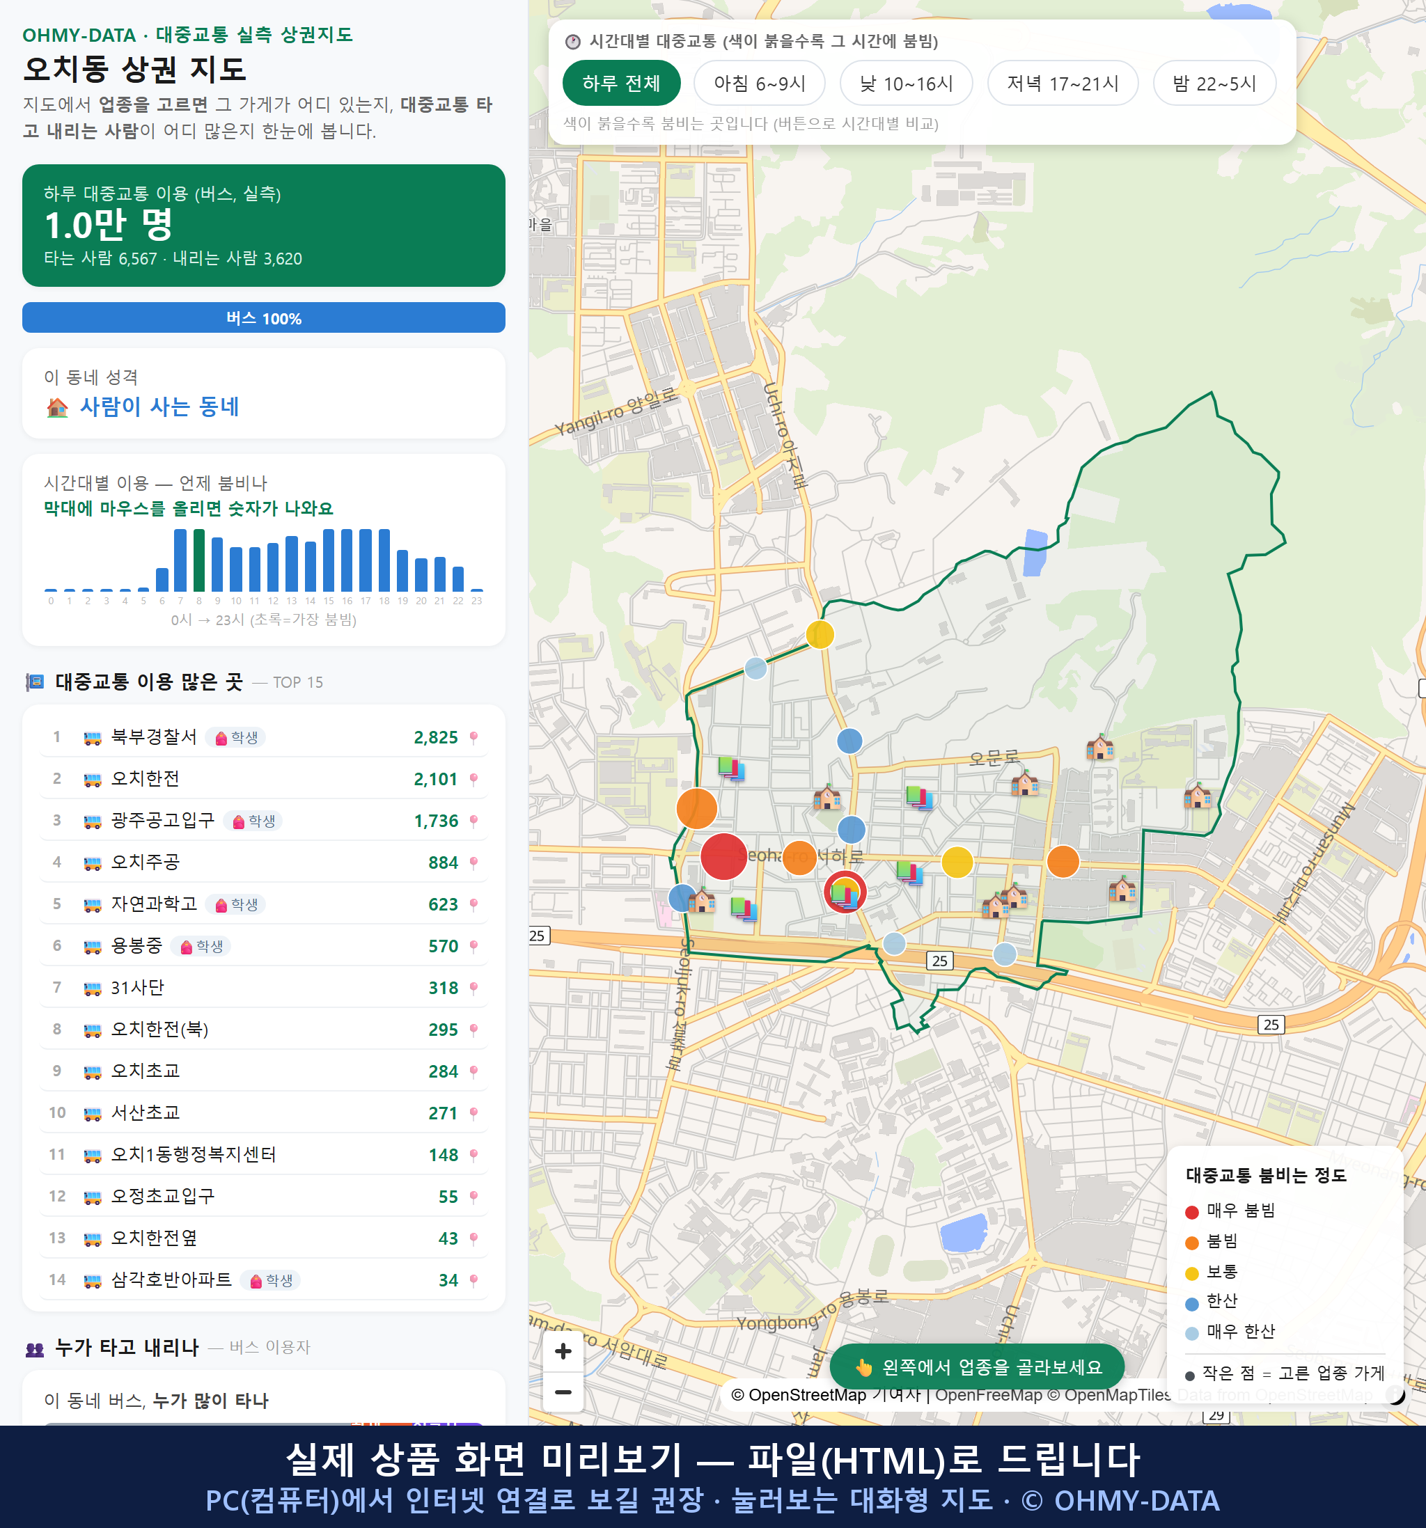Screen dimensions: 1426x1528
Task: Click the 누가 타고 내리나 section heading
Action: point(127,1348)
